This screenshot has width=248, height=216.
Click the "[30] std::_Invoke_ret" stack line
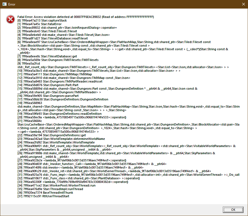114,171
